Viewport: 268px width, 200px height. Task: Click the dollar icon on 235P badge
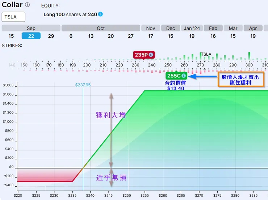coord(151,55)
